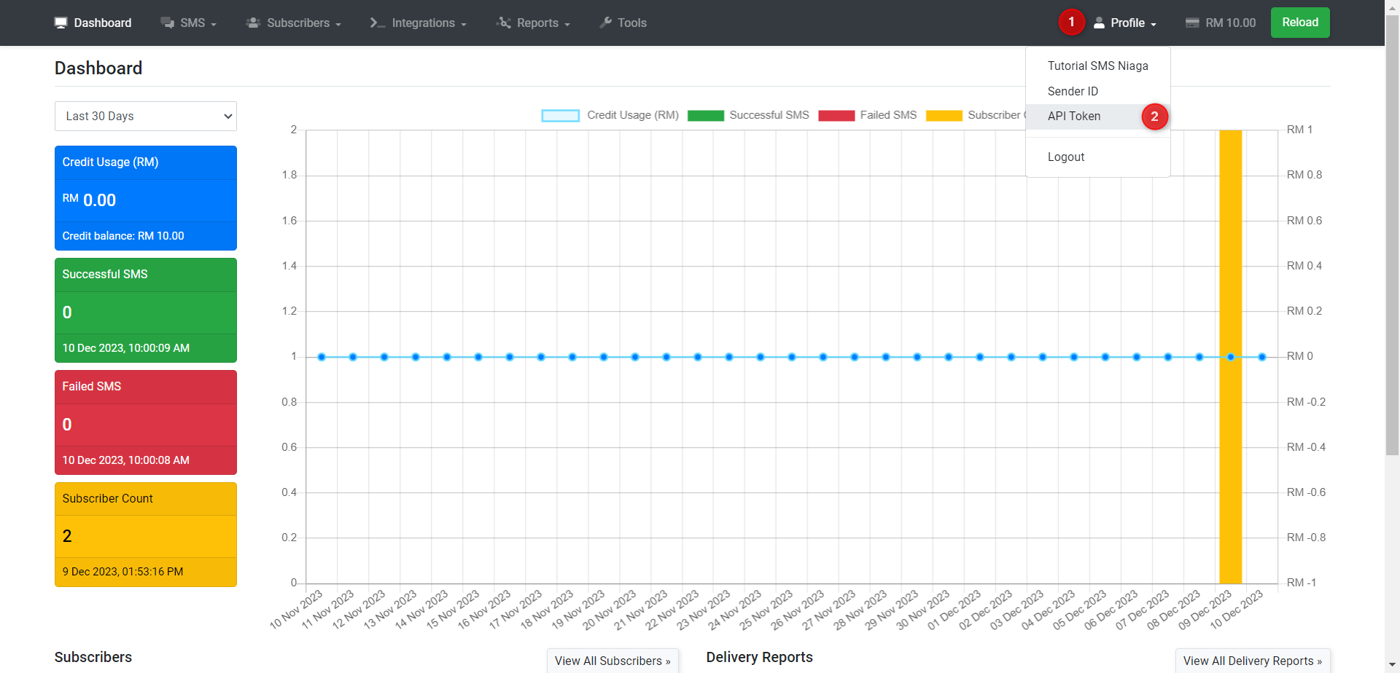Go to Dashboard in the navbar

click(93, 23)
